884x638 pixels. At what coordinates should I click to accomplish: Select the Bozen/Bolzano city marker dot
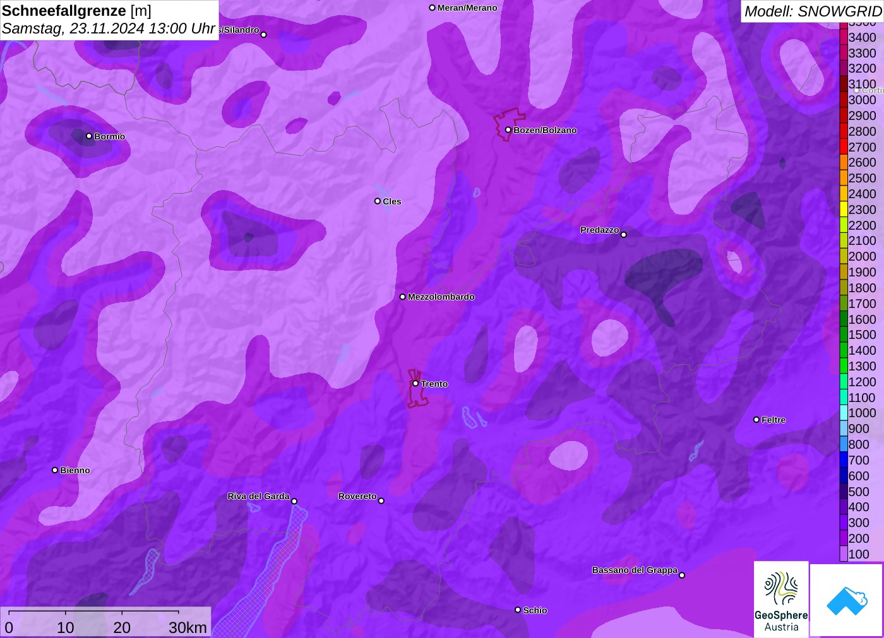point(508,130)
